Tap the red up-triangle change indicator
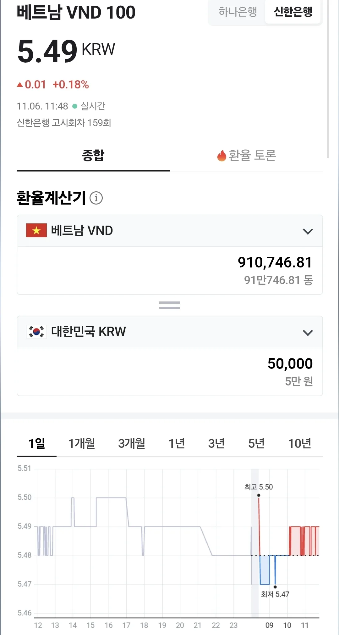This screenshot has height=635, width=339. click(x=20, y=85)
